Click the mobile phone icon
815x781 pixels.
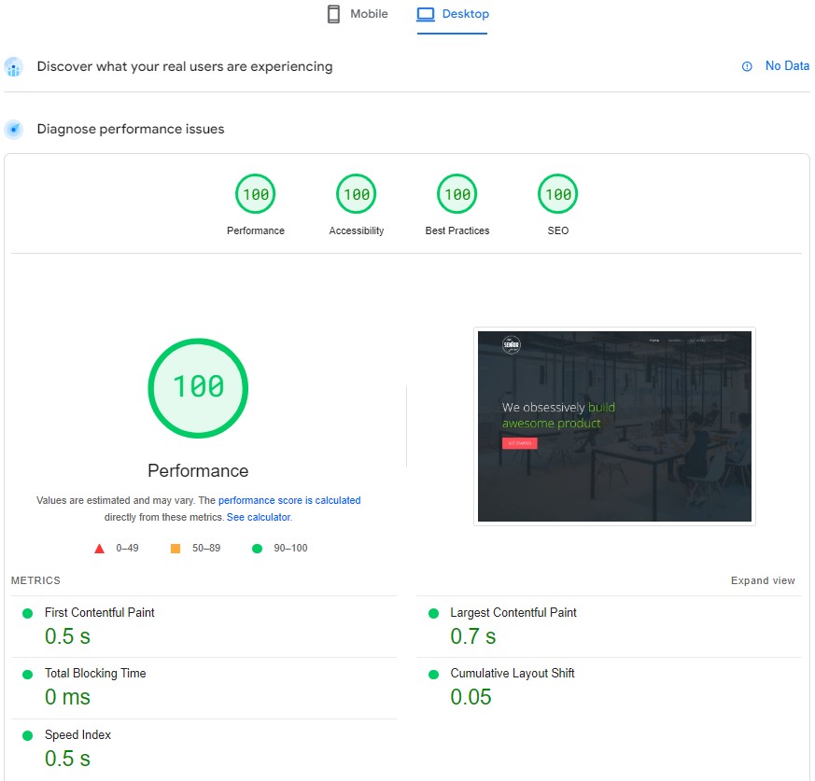pos(333,14)
